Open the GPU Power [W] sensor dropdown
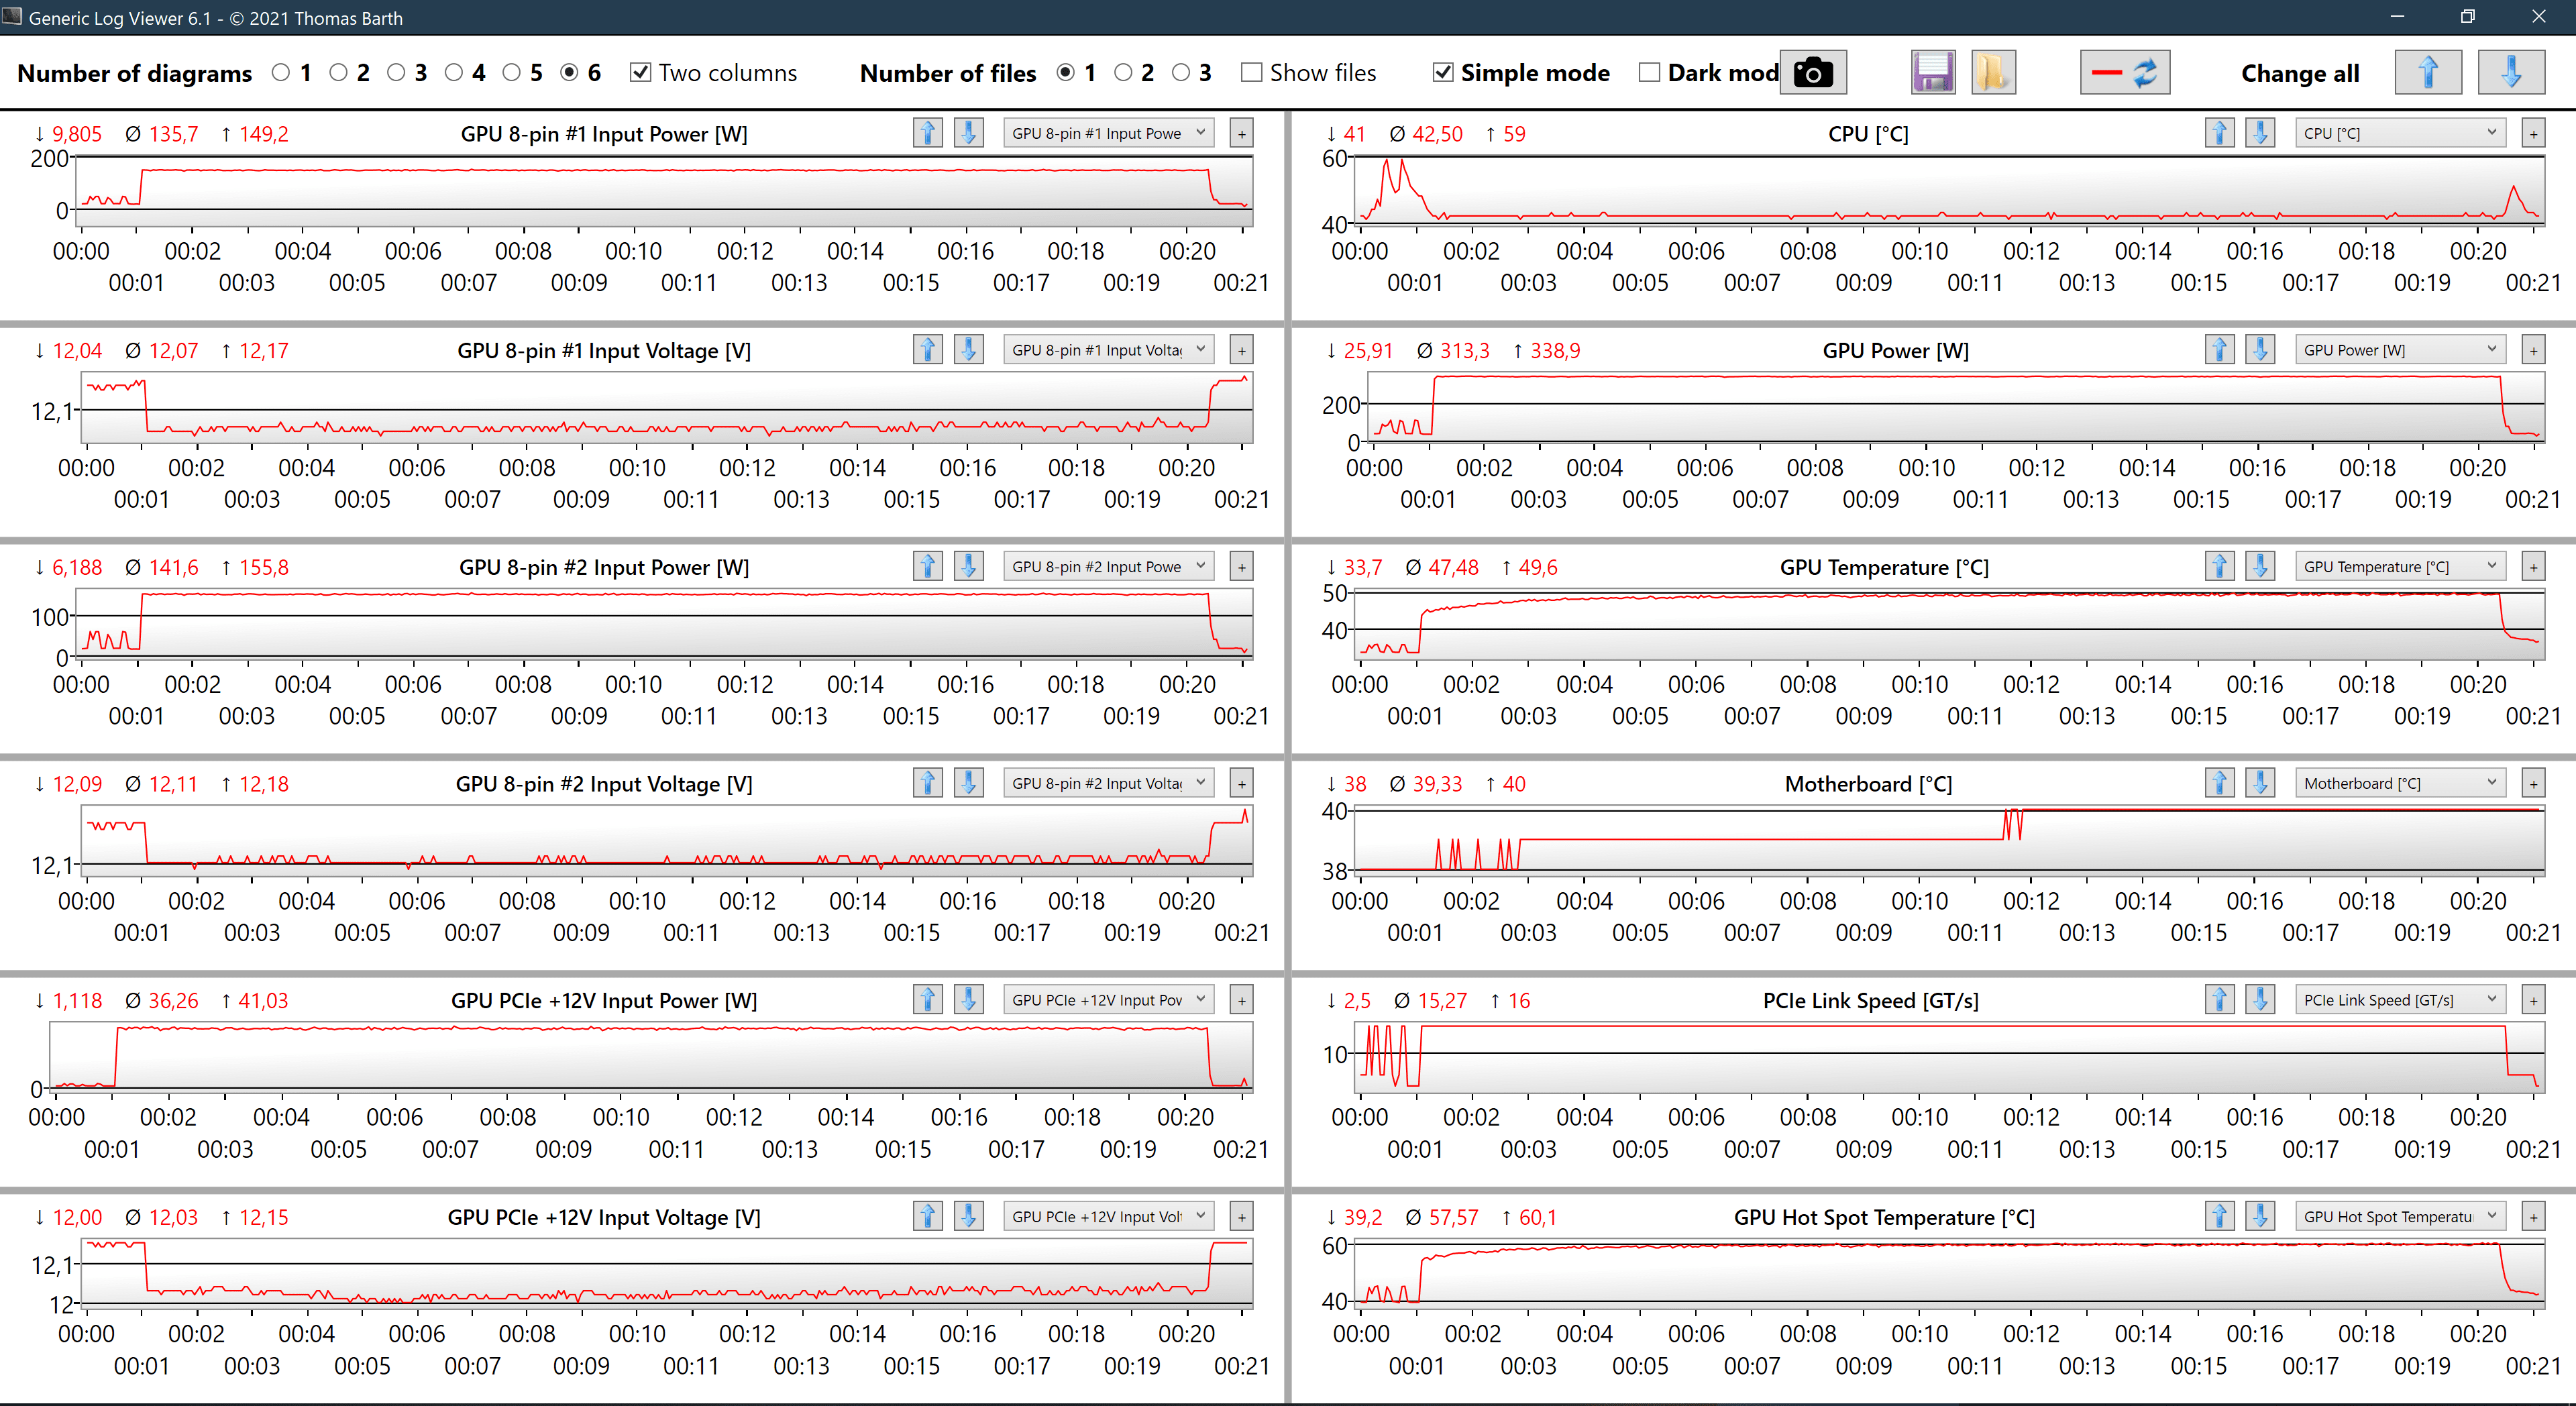This screenshot has width=2576, height=1406. point(2401,350)
